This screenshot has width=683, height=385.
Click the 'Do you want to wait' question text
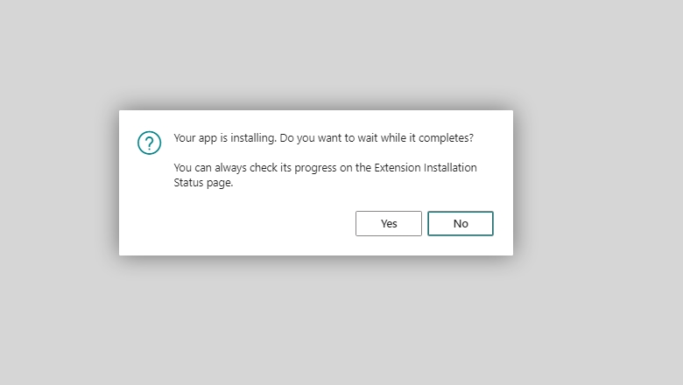[x=377, y=138]
